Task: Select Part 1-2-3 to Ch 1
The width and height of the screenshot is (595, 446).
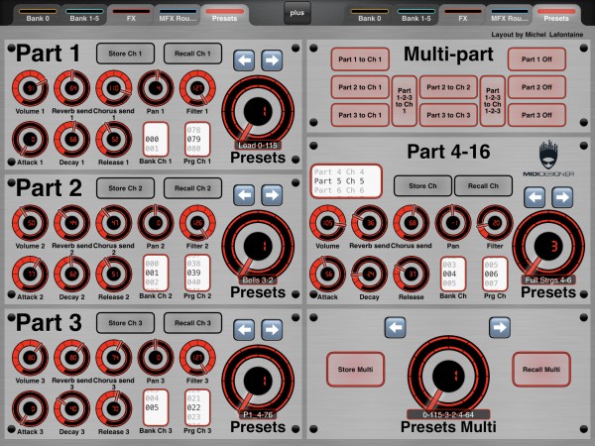Action: (x=405, y=101)
